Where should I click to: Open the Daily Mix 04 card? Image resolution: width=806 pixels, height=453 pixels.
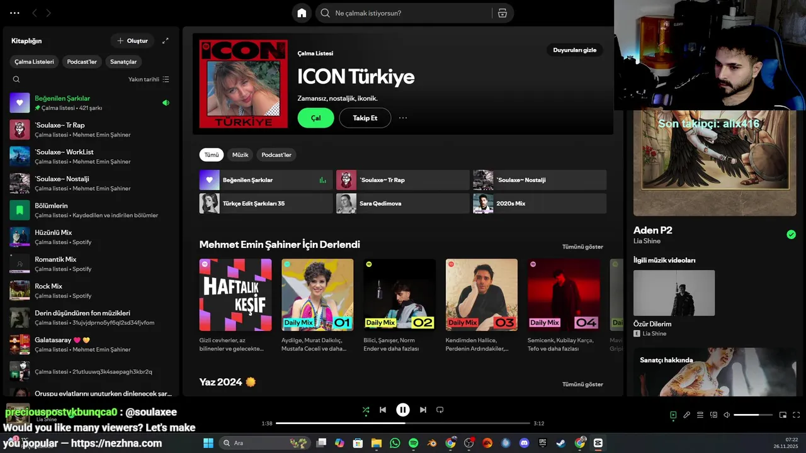564,305
